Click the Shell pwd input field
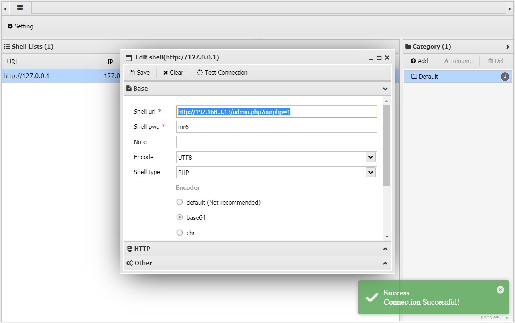Viewport: 515px width, 323px height. pyautogui.click(x=277, y=127)
